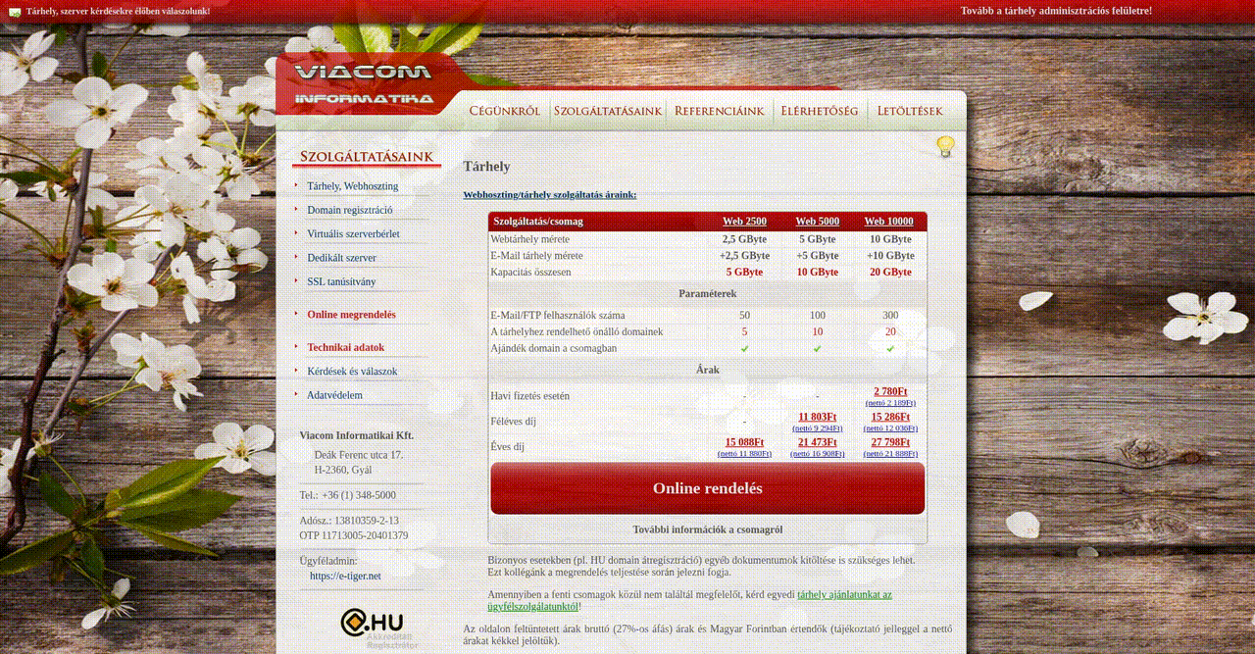Click the Web 2500 gift domain checkmark
The width and height of the screenshot is (1255, 654).
pos(744,348)
